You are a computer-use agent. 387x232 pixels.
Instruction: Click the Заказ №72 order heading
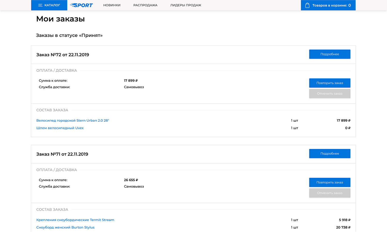[x=63, y=55]
